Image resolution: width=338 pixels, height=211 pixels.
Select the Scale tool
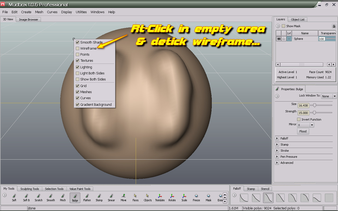(x=184, y=198)
